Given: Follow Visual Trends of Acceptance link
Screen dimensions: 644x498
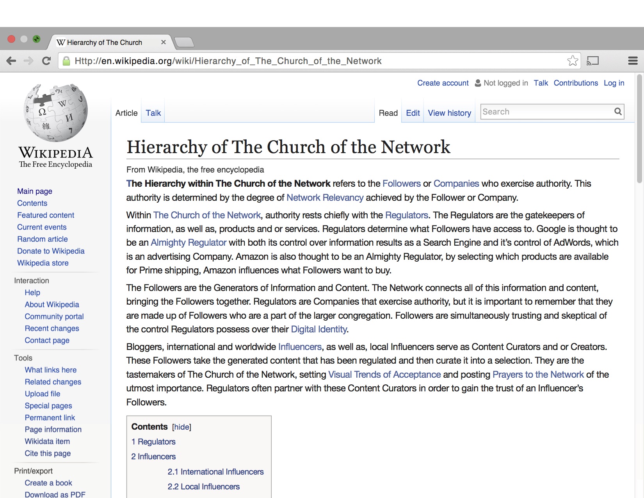Looking at the screenshot, I should 384,375.
